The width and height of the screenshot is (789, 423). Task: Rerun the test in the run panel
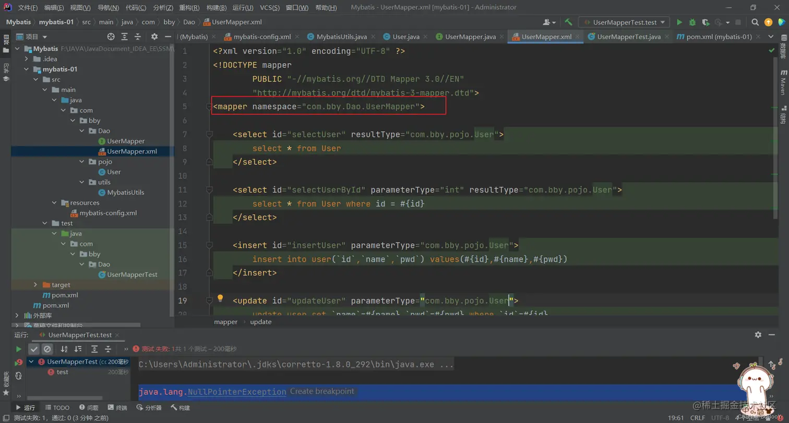[x=19, y=349]
